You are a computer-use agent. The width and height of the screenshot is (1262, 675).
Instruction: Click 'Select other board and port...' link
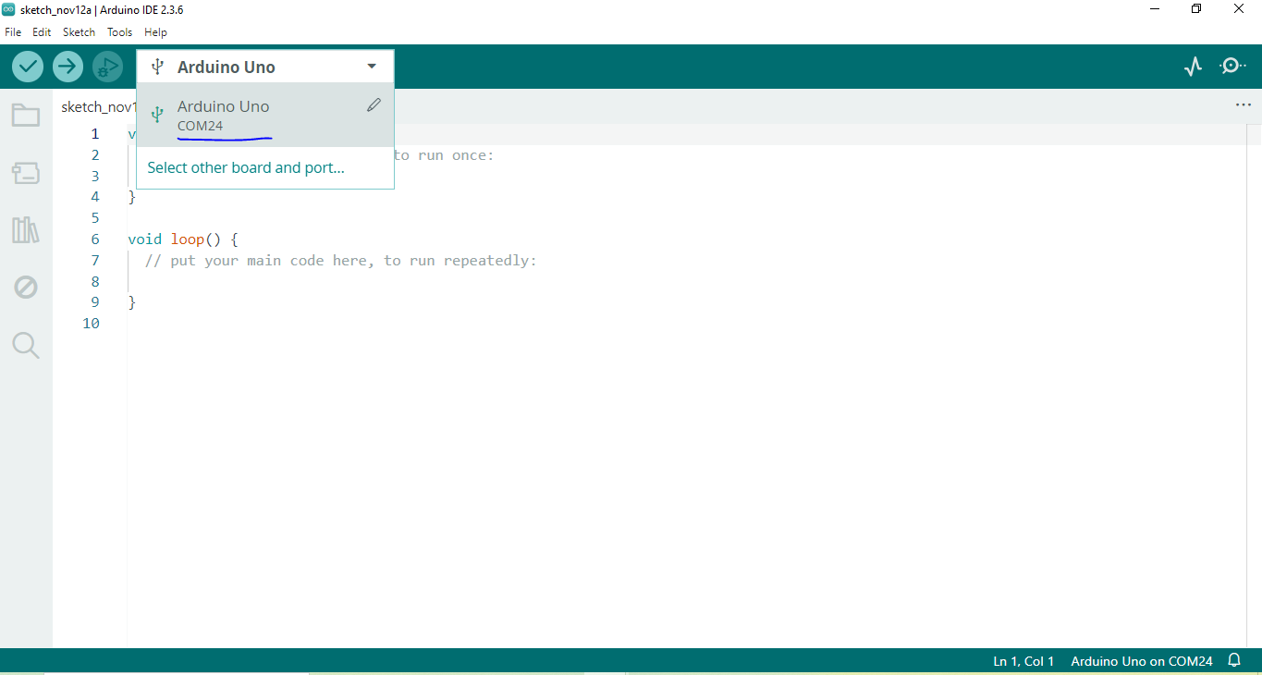(x=246, y=168)
